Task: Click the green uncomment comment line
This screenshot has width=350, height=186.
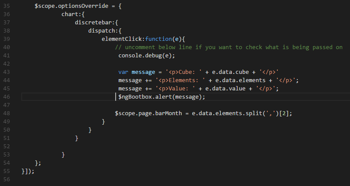Action: tap(229, 47)
